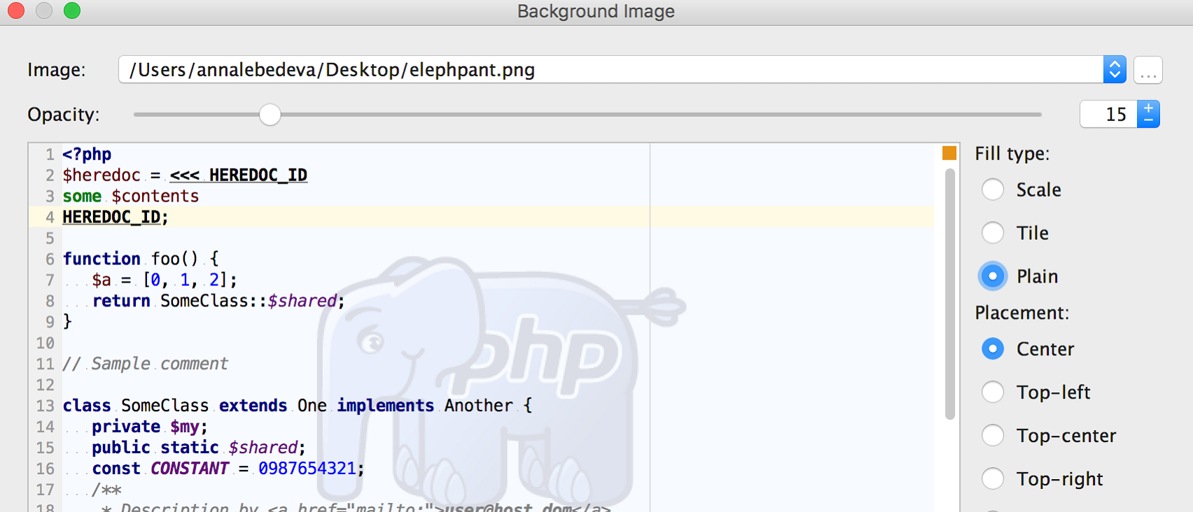Click the code preview vertical scrollbar
Viewport: 1193px width, 512px height.
pyautogui.click(x=950, y=294)
